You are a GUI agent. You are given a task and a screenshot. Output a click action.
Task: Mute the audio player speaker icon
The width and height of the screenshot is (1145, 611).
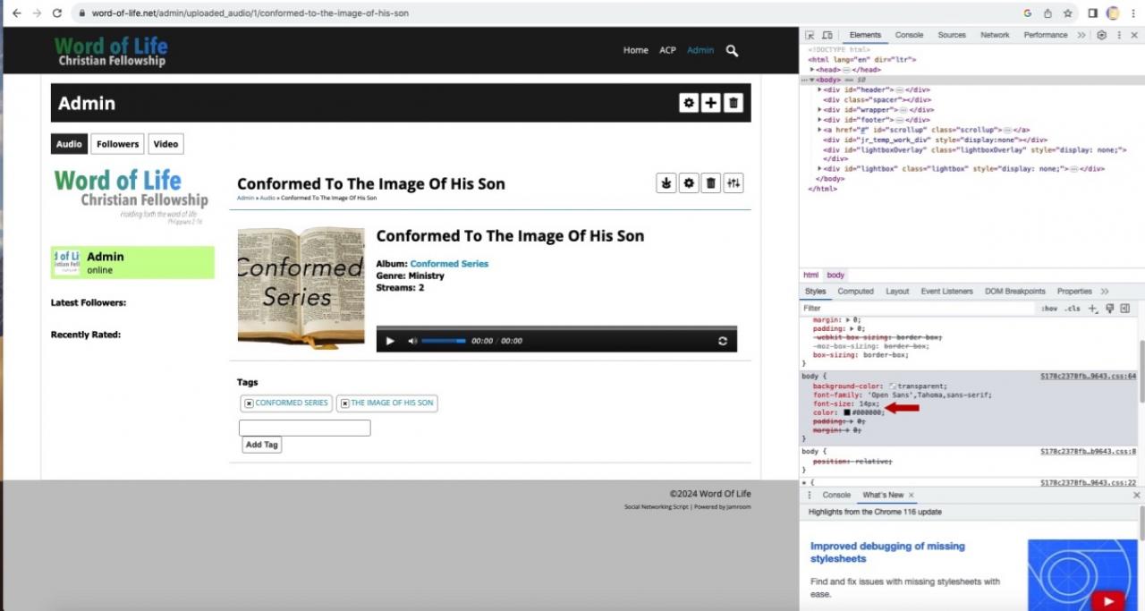(412, 341)
